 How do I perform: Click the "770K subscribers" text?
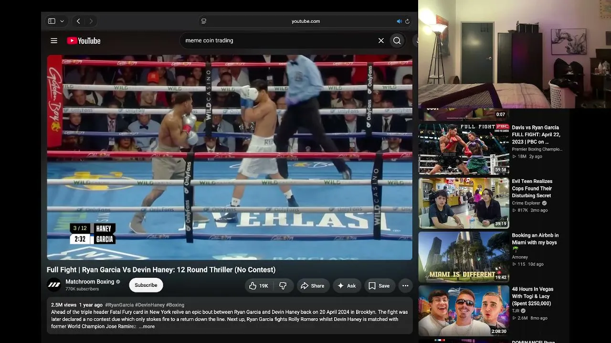click(82, 289)
